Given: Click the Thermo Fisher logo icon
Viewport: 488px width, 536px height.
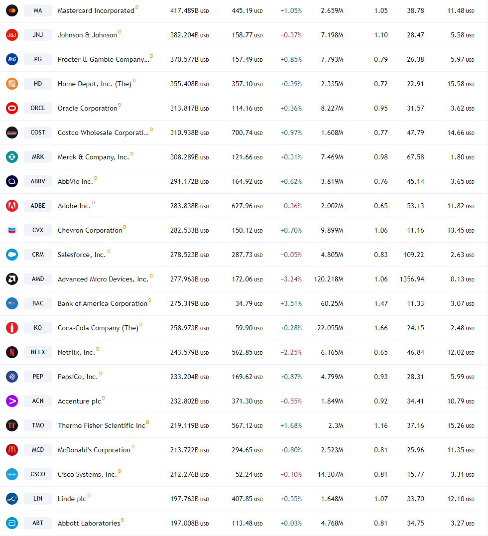Looking at the screenshot, I should coord(12,425).
